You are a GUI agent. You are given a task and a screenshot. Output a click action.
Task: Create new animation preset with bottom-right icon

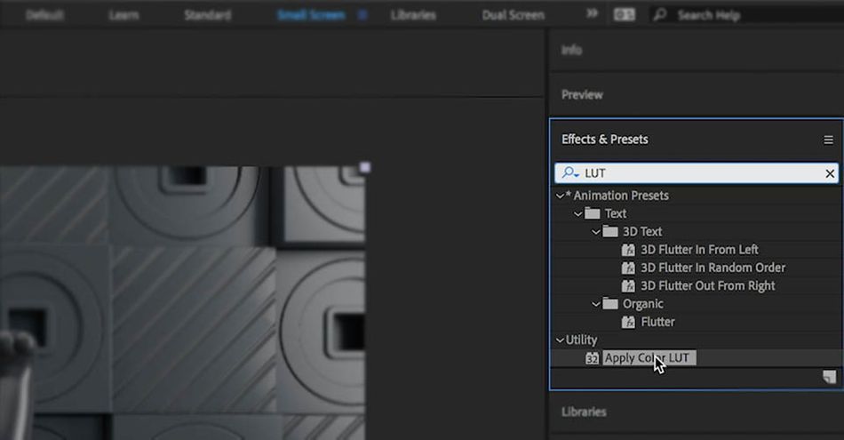pyautogui.click(x=829, y=377)
